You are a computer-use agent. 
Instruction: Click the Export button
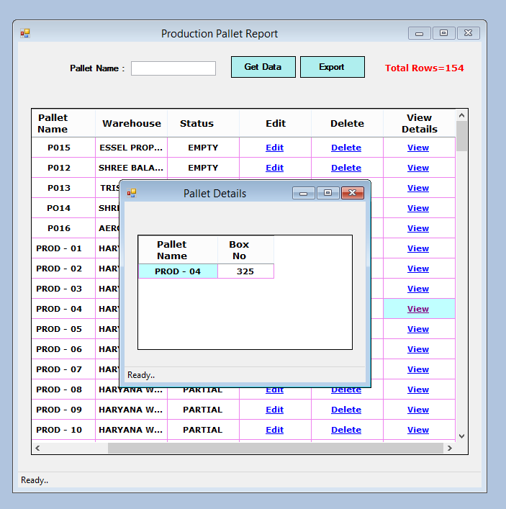point(333,67)
